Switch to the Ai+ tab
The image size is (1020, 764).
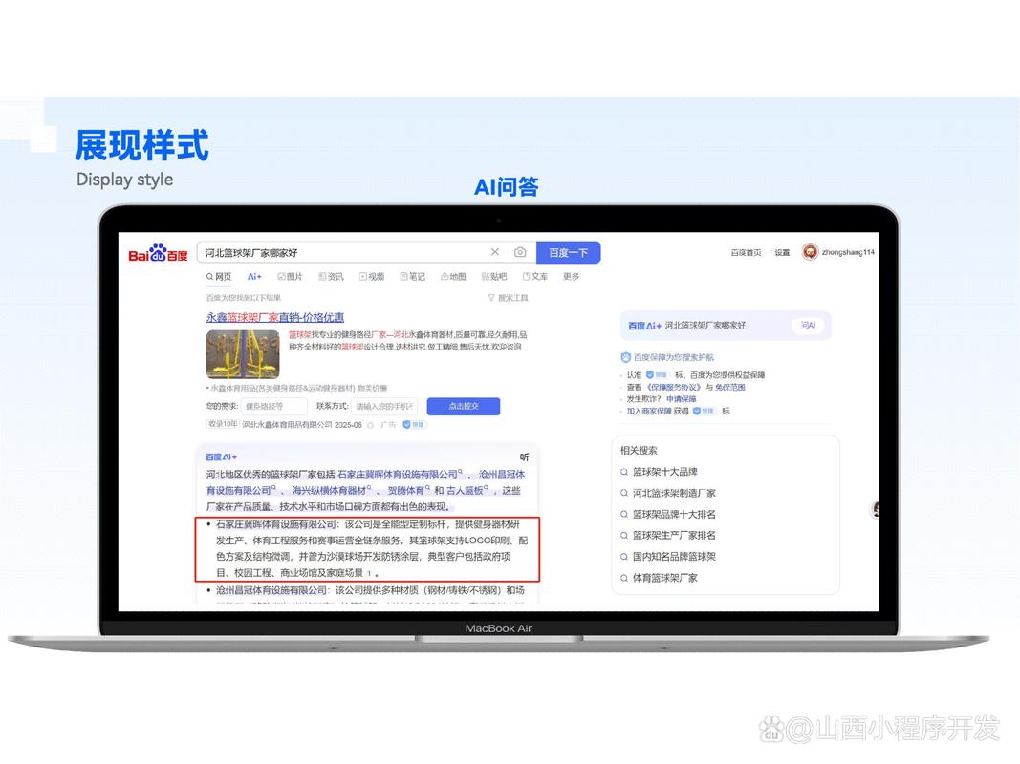tap(254, 277)
